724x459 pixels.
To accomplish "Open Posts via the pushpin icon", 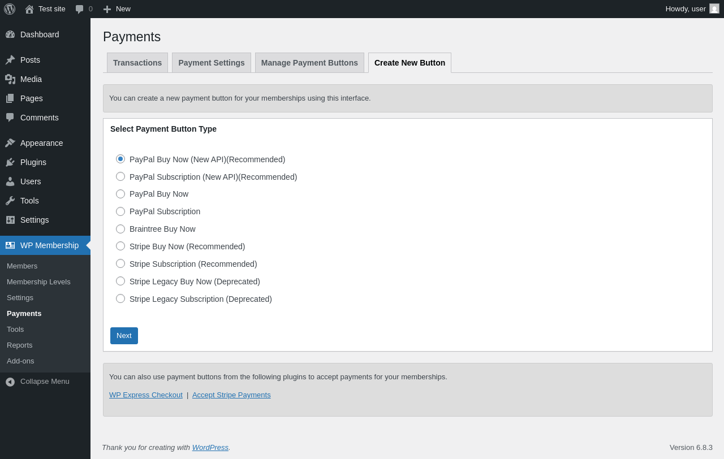I will pyautogui.click(x=10, y=60).
